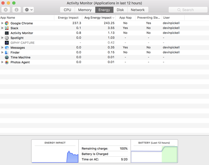The height and width of the screenshot is (165, 209).
Task: Sort by Energy Impact column header
Action: 68,18
